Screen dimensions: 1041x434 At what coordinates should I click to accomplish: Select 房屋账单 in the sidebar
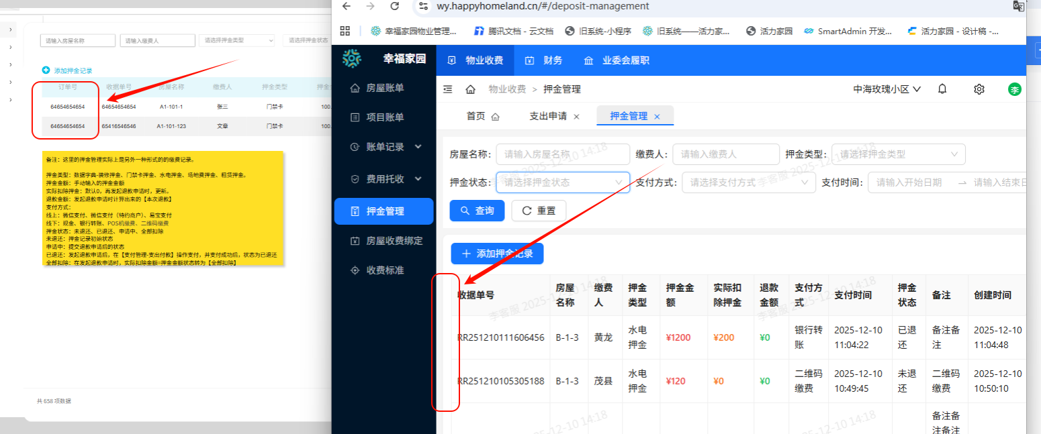click(383, 87)
